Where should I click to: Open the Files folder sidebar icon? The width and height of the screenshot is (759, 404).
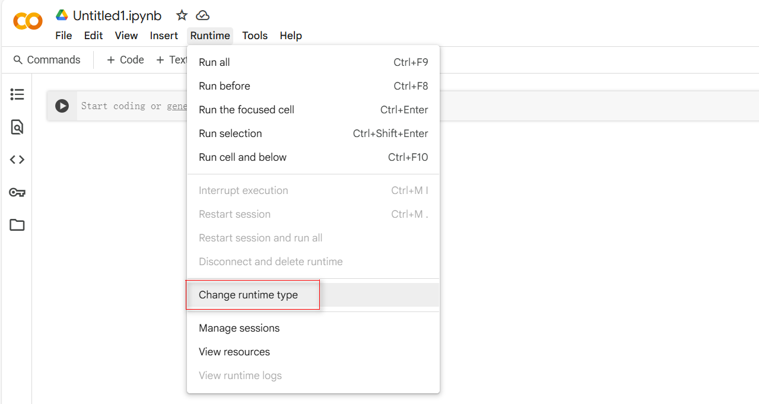point(17,225)
